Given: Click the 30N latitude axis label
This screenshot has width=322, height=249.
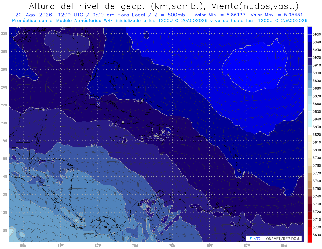Looking at the screenshot, I should [4, 33].
